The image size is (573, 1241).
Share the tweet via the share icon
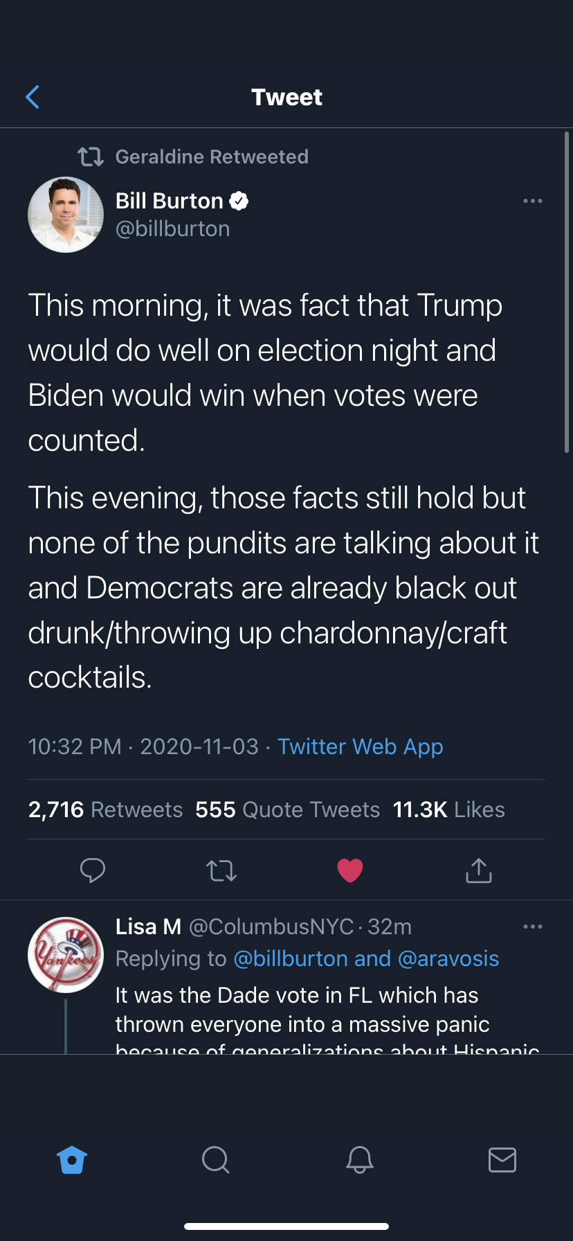(x=478, y=871)
